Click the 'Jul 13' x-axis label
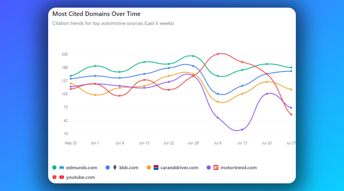The height and width of the screenshot is (191, 344). click(242, 143)
